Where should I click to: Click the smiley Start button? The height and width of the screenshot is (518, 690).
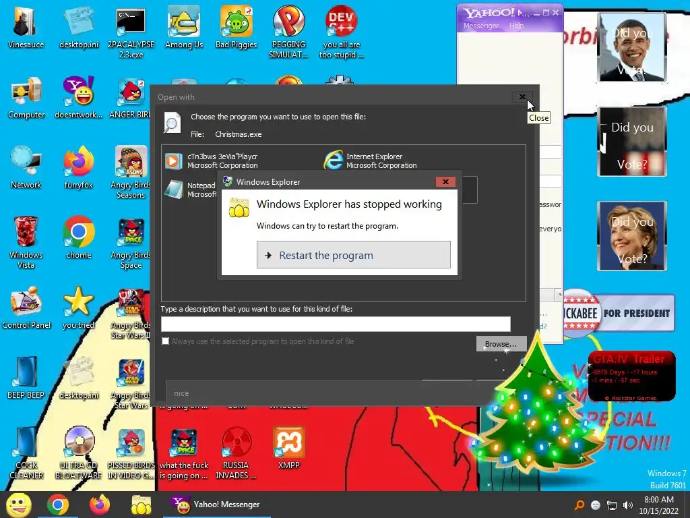click(x=18, y=505)
